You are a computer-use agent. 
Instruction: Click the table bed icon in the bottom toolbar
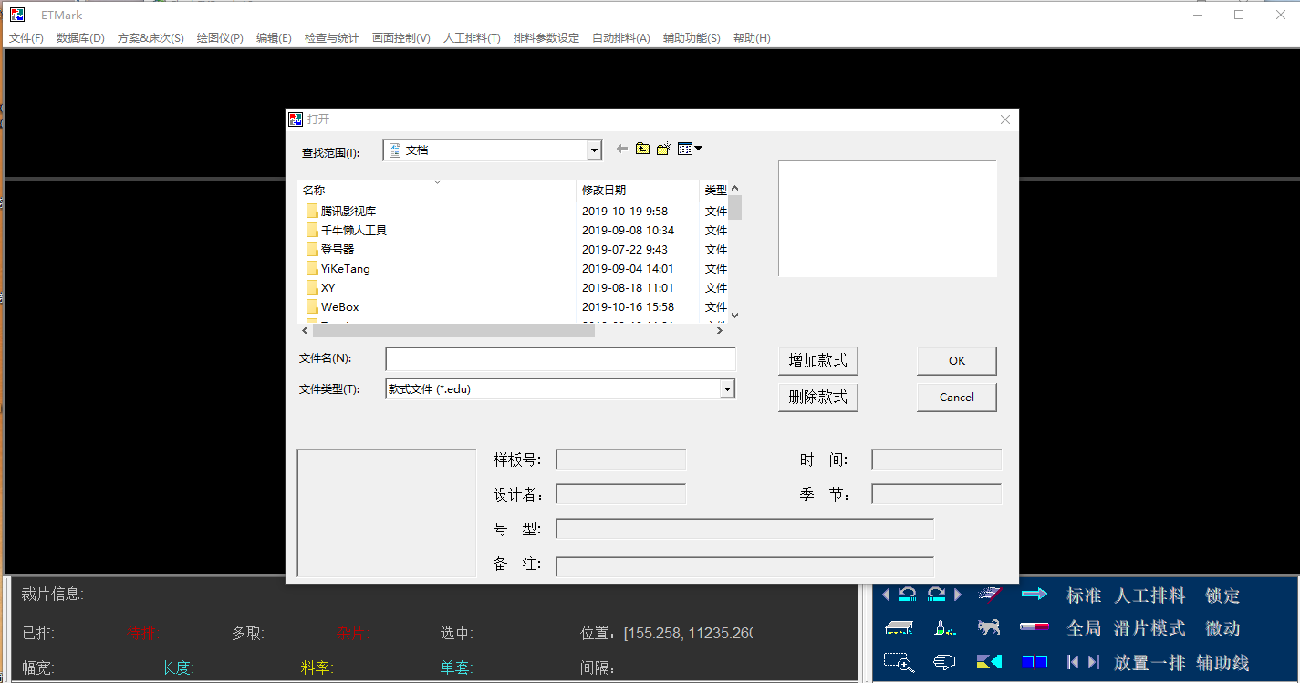tap(899, 626)
